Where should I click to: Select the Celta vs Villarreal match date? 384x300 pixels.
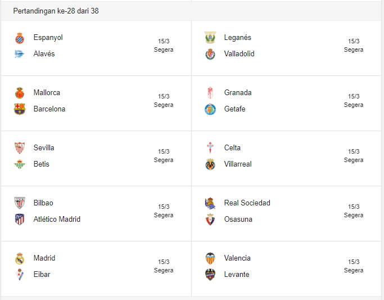[354, 151]
